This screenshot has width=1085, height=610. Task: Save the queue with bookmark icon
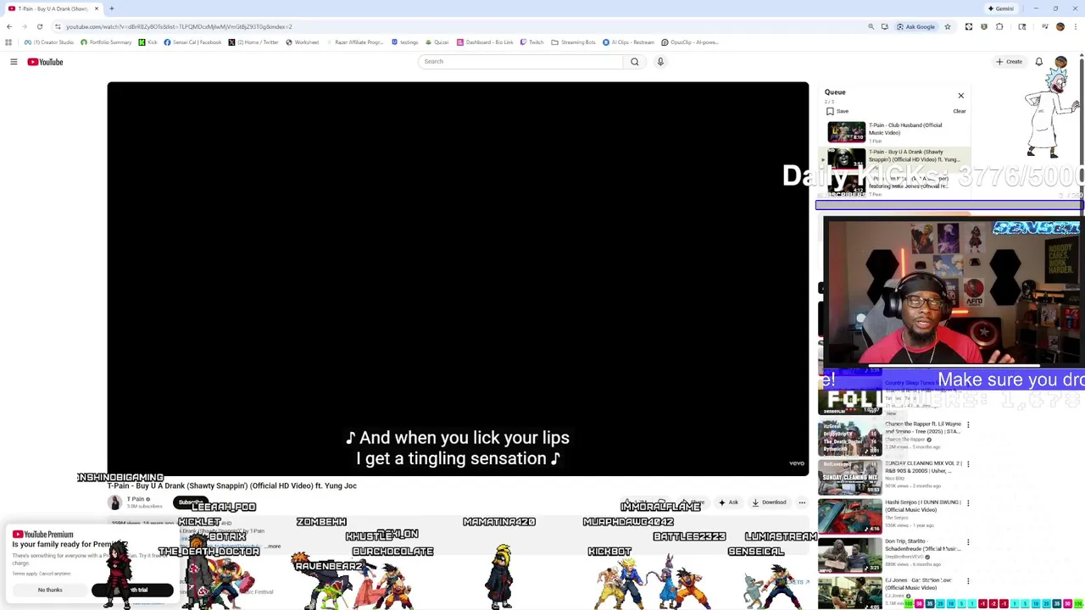pos(837,111)
